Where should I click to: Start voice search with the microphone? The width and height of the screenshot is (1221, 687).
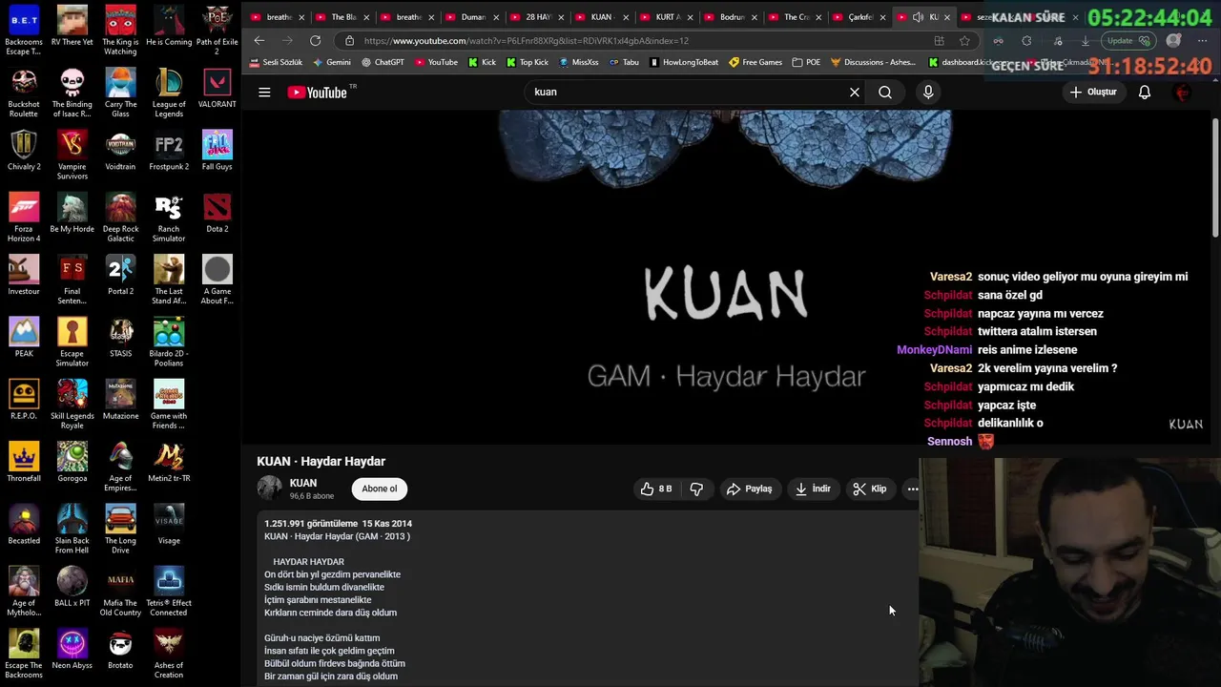[x=928, y=93]
